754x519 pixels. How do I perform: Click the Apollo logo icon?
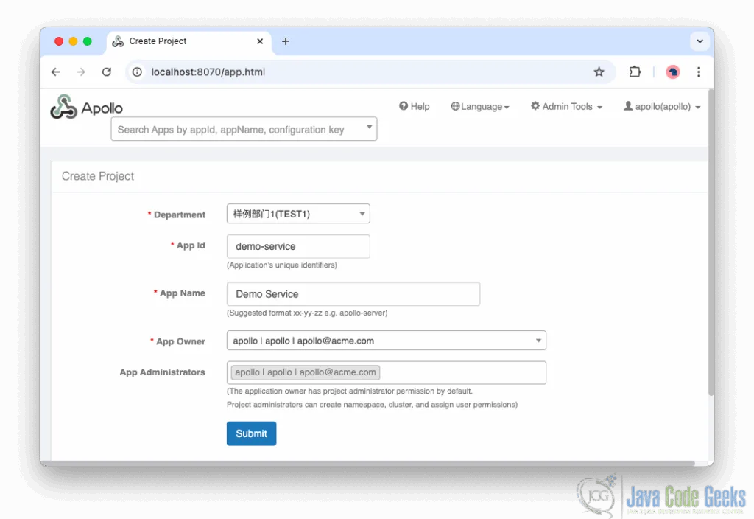click(63, 107)
